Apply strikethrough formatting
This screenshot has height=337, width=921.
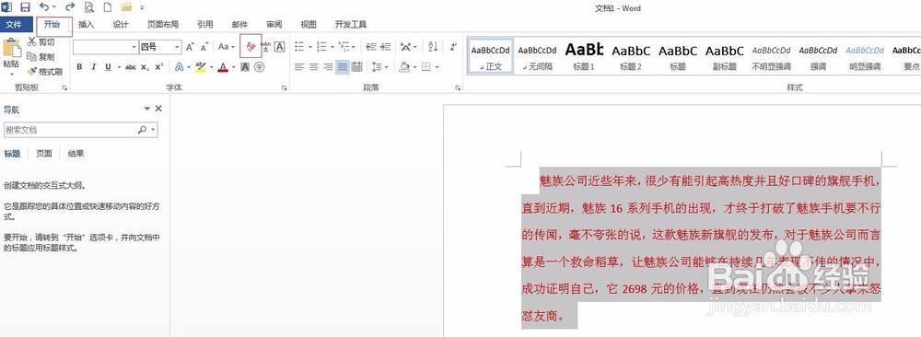(131, 67)
